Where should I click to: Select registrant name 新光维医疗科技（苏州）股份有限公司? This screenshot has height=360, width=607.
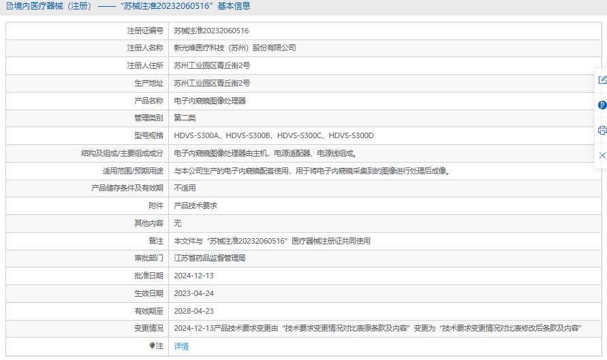click(235, 48)
